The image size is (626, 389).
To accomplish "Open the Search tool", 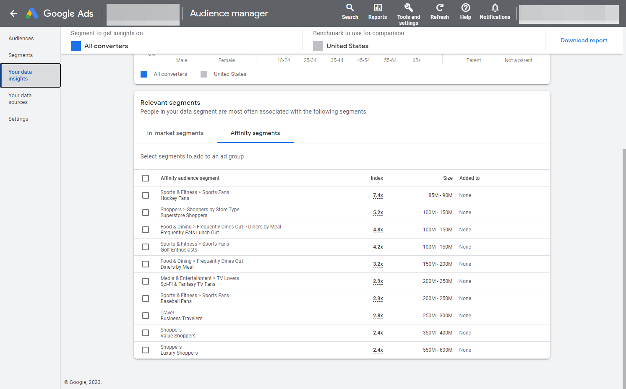I will coord(350,12).
